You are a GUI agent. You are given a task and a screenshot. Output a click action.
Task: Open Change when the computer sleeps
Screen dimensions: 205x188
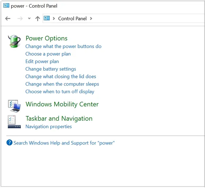coord(62,84)
